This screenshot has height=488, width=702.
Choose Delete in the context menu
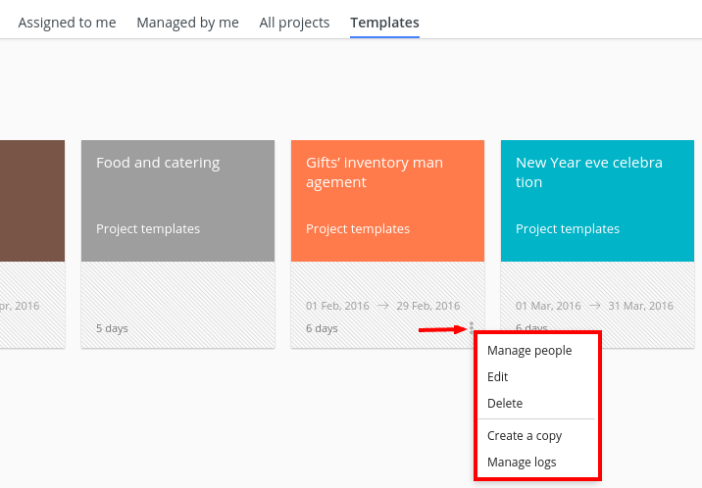505,403
